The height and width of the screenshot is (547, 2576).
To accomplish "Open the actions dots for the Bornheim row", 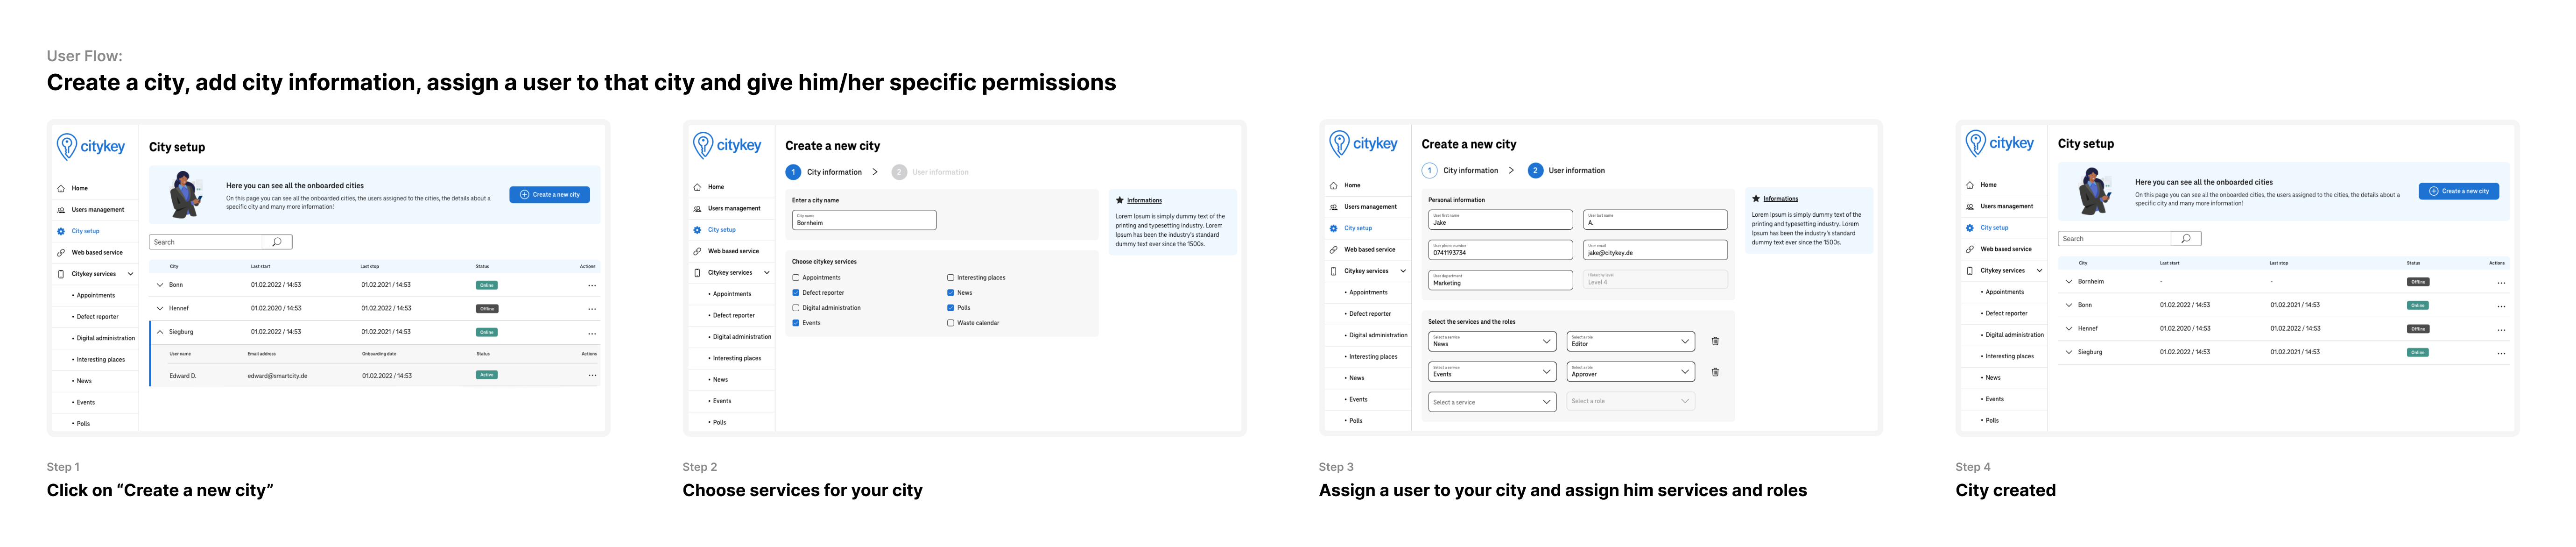I will 2501,283.
